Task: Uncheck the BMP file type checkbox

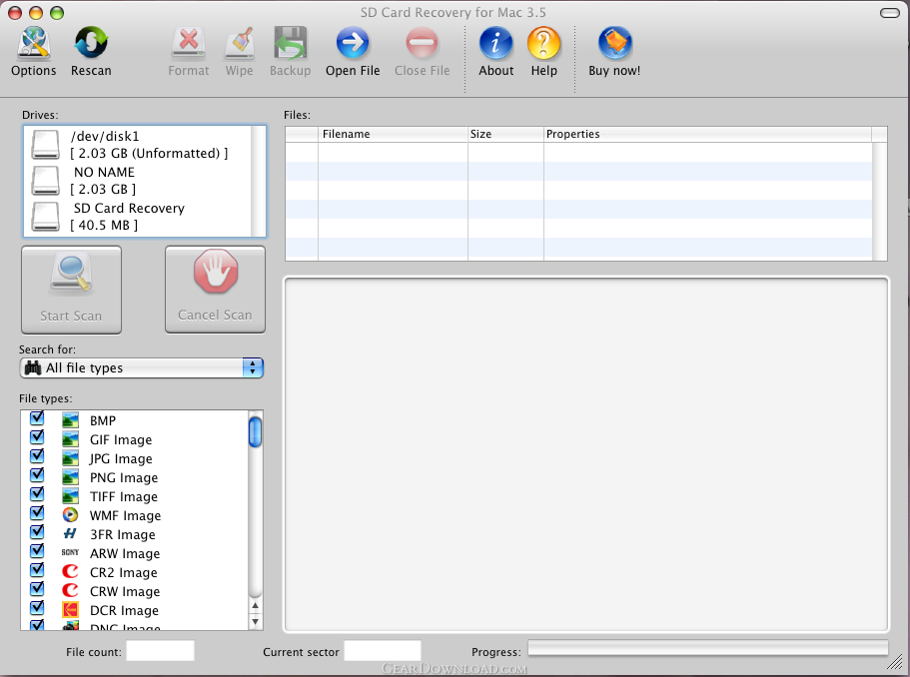Action: point(37,419)
